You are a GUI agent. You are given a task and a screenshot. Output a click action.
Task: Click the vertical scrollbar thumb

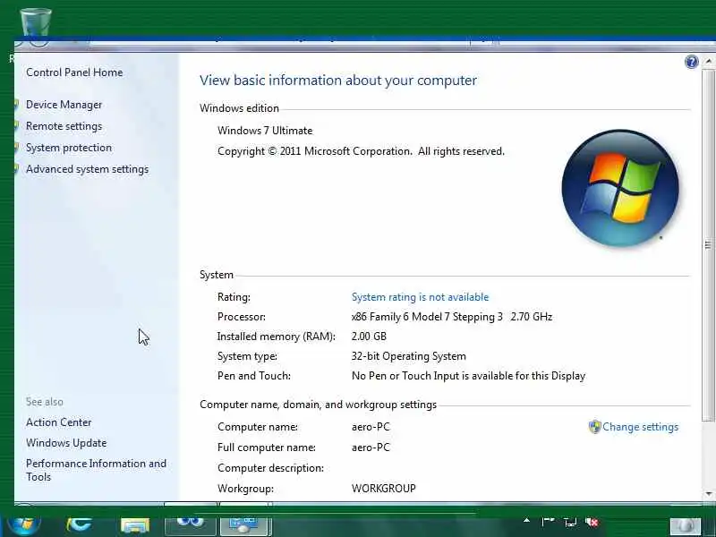[708, 244]
